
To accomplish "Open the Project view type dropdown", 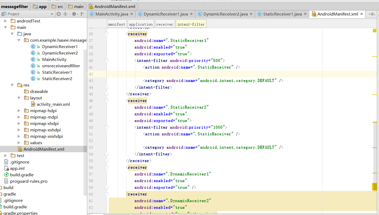I will (52, 14).
